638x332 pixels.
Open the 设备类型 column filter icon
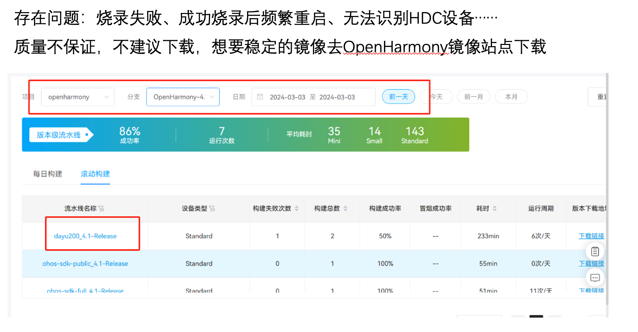212,209
